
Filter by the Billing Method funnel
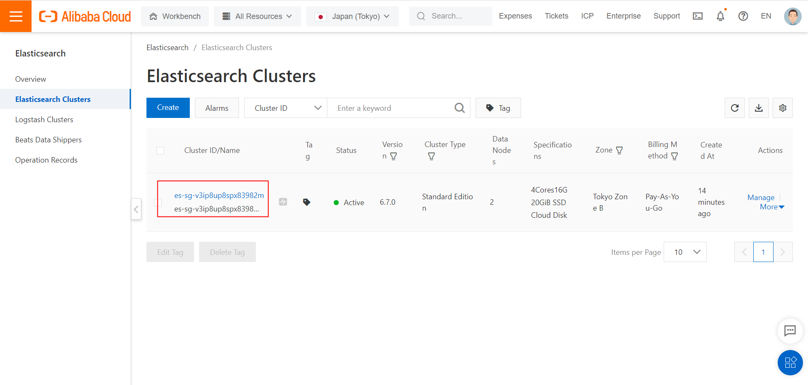click(674, 156)
